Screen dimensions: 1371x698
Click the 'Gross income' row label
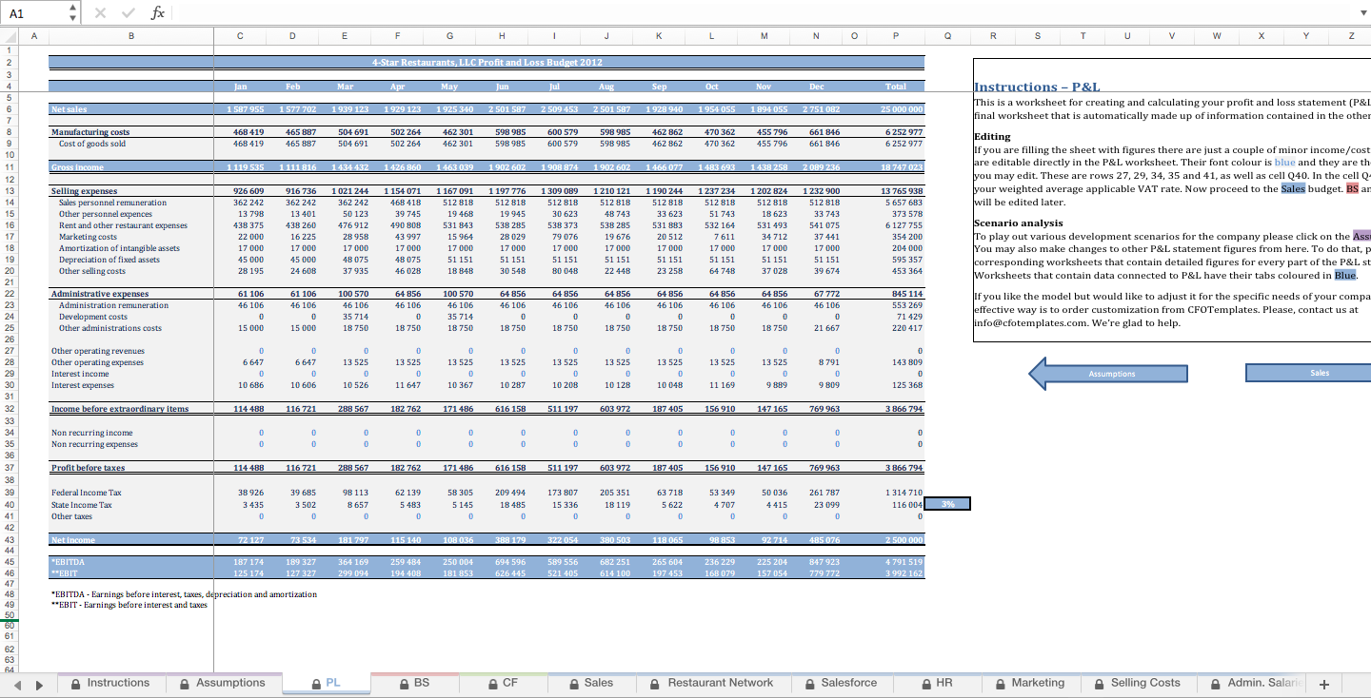pyautogui.click(x=77, y=166)
